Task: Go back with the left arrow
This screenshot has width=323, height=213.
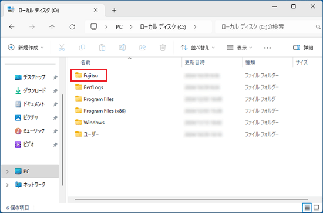Action: (12, 27)
